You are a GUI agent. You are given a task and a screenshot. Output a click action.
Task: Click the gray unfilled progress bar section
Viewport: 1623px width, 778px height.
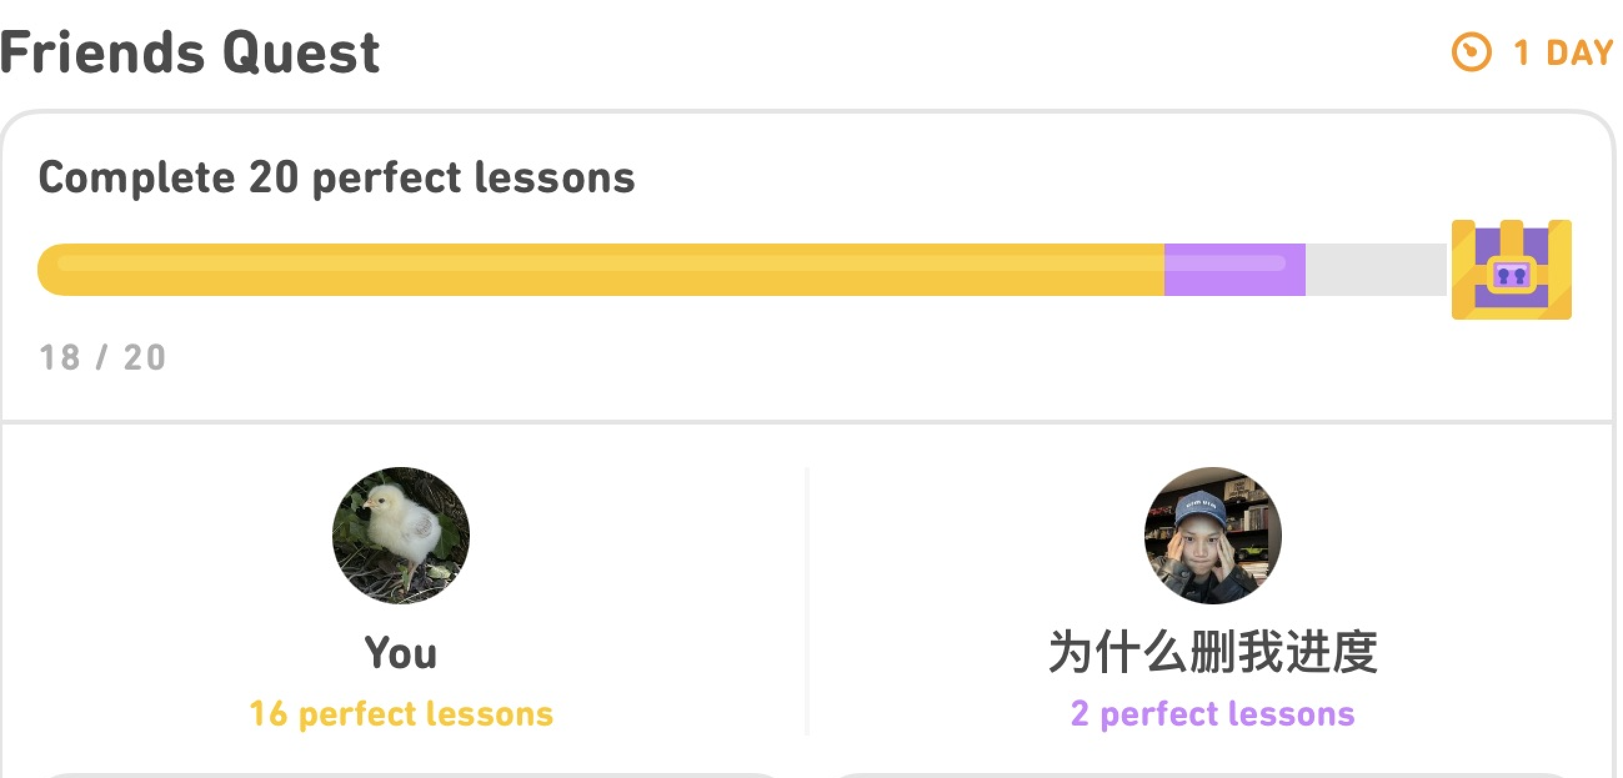[1375, 270]
